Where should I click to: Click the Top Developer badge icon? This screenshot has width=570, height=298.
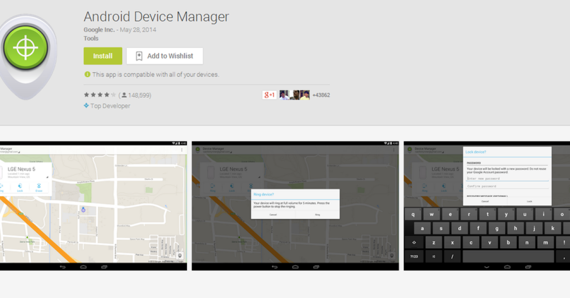coord(86,106)
